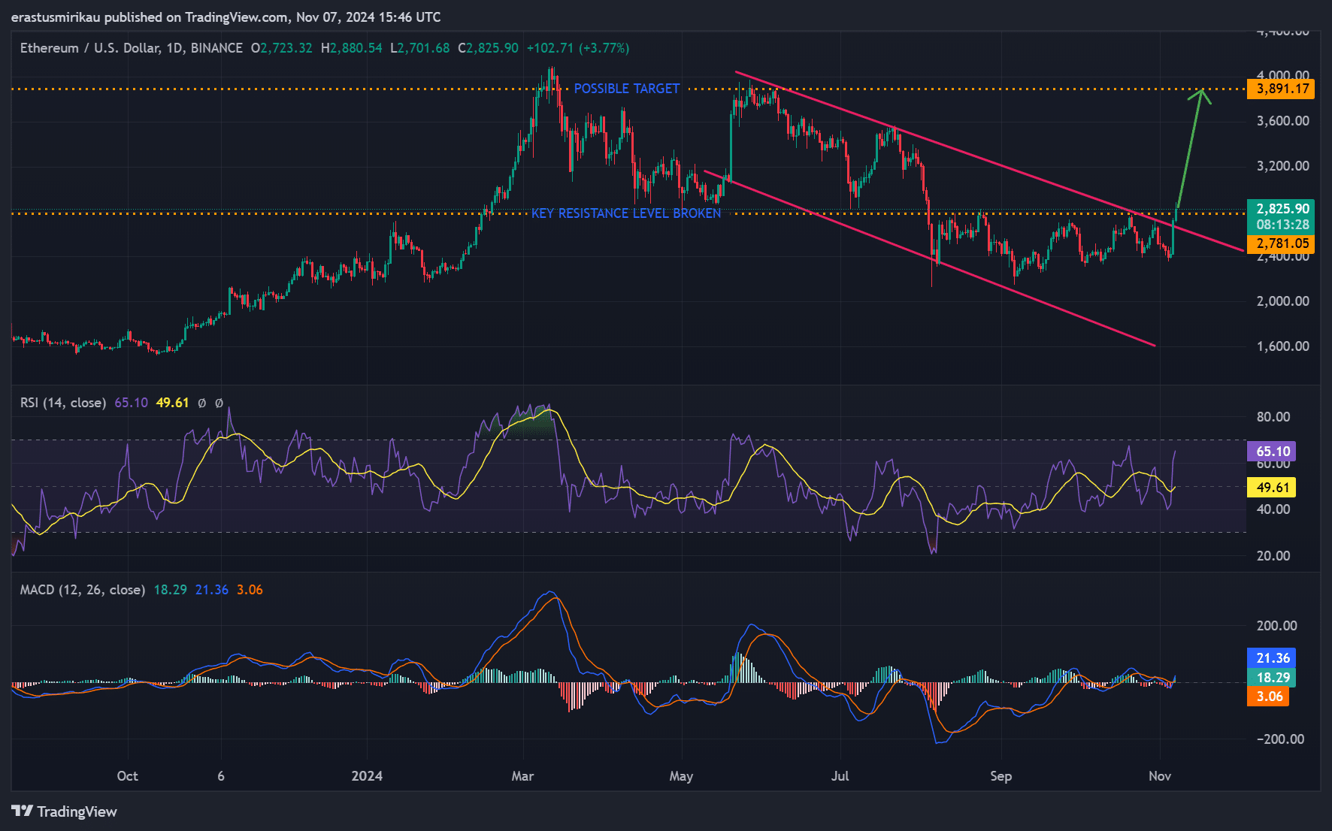Open the RSI (14, close) indicator legend

pos(63,403)
